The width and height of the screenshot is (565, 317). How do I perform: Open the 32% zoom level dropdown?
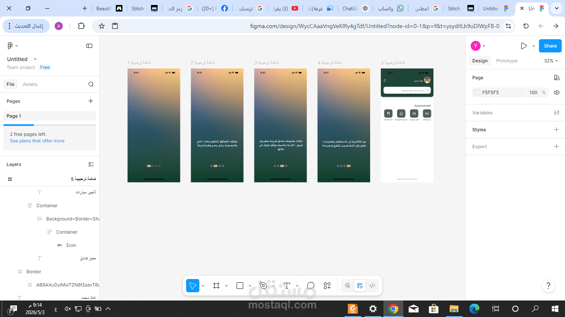pos(551,61)
